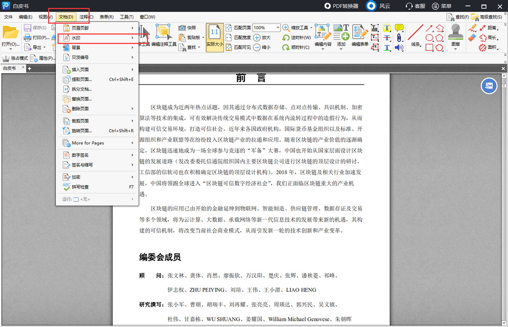Image resolution: width=508 pixels, height=327 pixels.
Task: Open the 加密 submenu entry
Action: coord(97,177)
